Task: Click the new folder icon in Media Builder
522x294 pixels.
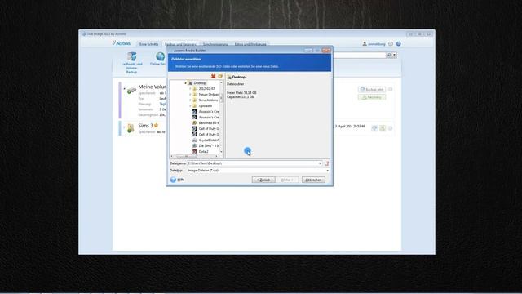Action: click(220, 76)
